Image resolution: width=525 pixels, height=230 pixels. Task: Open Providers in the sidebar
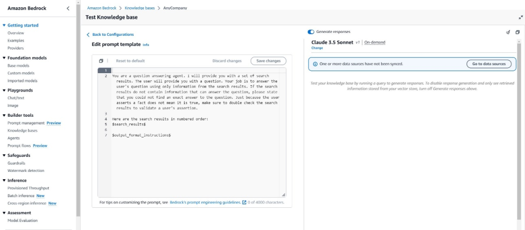click(x=16, y=48)
